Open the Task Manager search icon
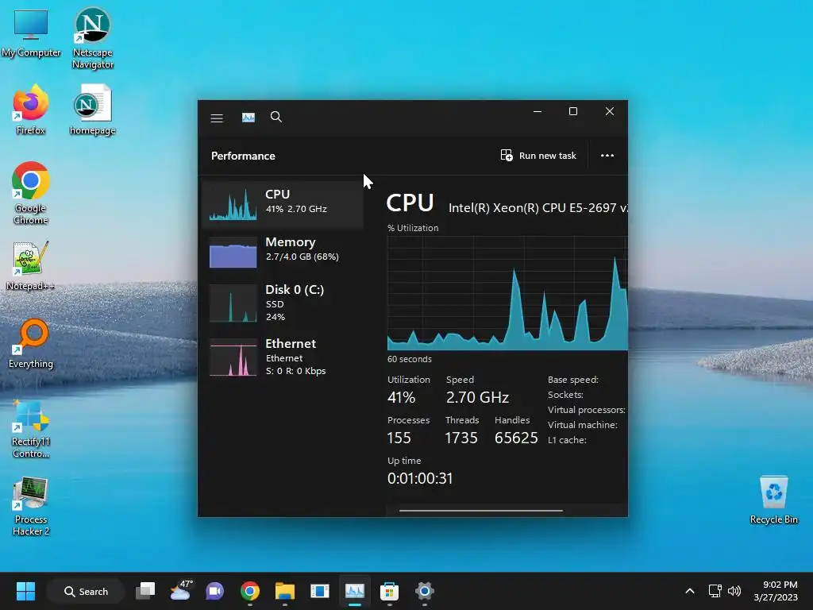 tap(276, 118)
